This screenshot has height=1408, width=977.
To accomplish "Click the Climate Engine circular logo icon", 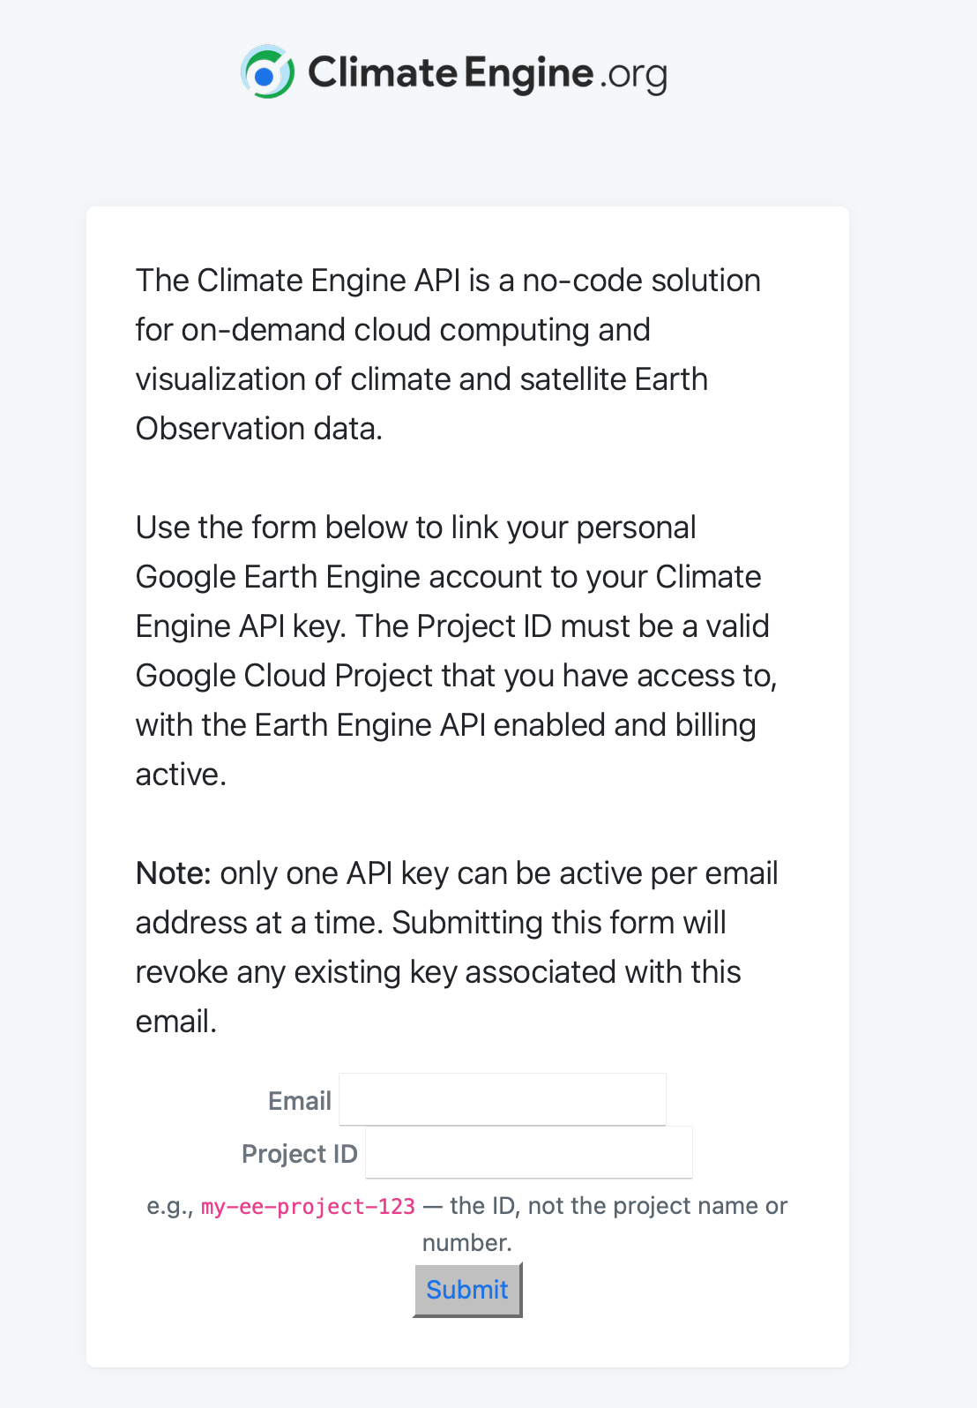I will click(x=267, y=71).
